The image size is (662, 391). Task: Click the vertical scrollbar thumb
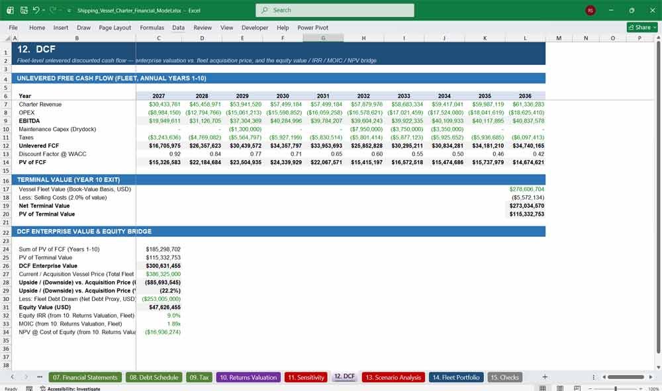click(658, 197)
